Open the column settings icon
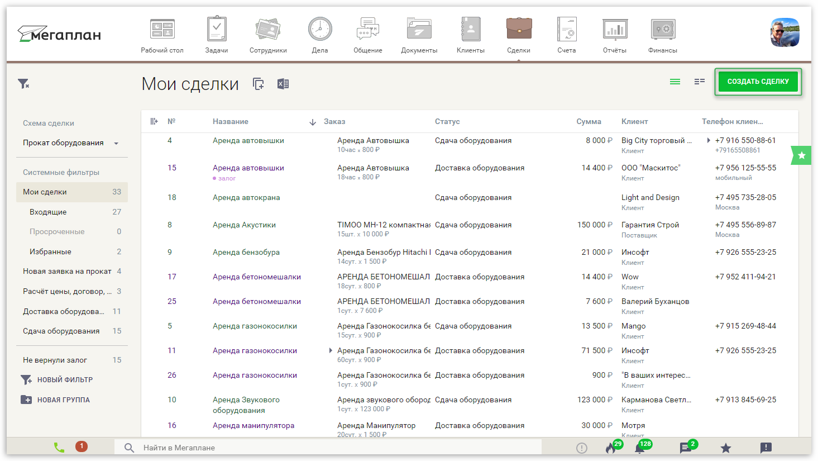Image resolution: width=818 pixels, height=461 pixels. pos(154,121)
